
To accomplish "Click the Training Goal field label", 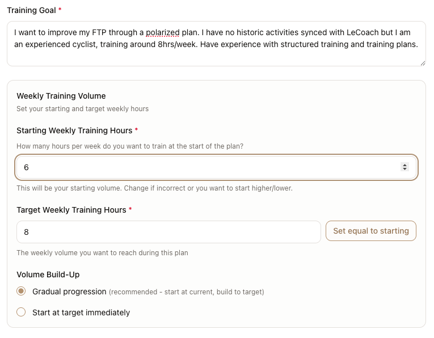I will pyautogui.click(x=31, y=10).
